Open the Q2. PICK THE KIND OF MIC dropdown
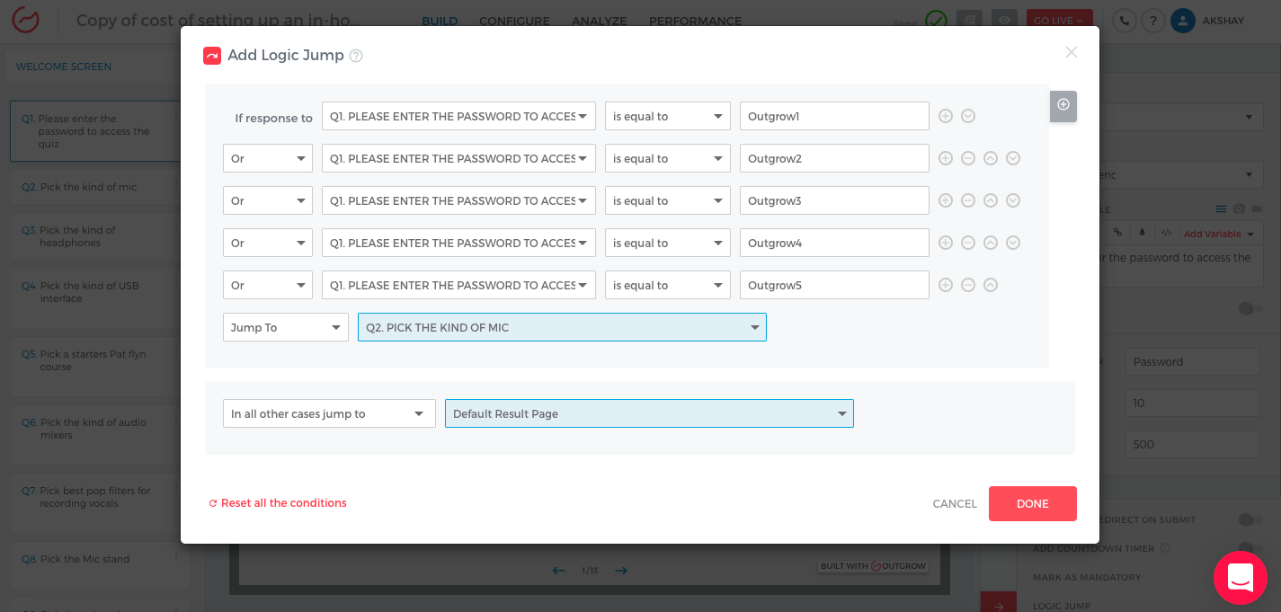Viewport: 1281px width, 612px height. pyautogui.click(x=562, y=327)
